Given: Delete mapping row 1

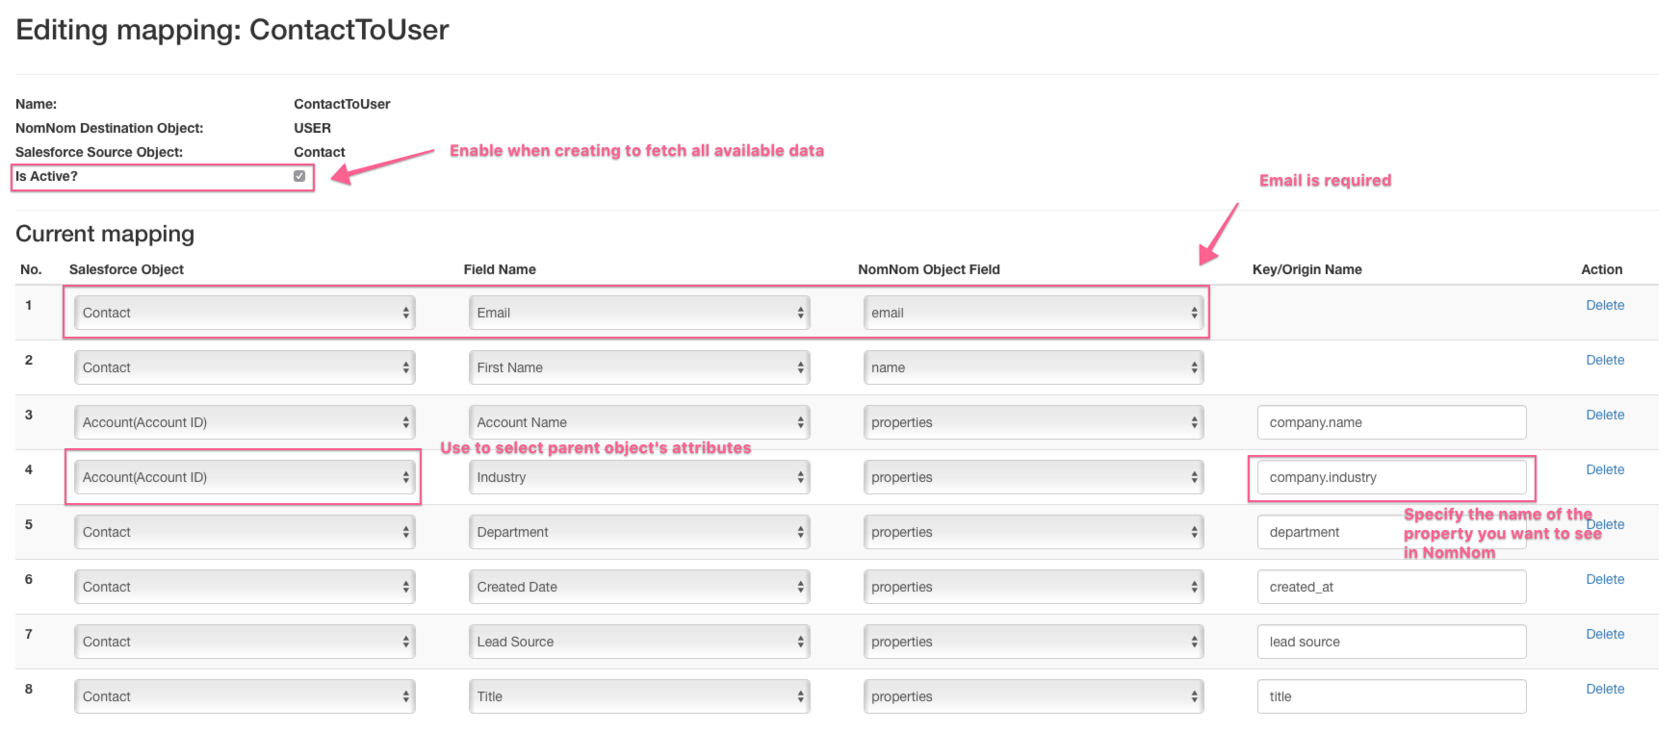Looking at the screenshot, I should [1605, 305].
